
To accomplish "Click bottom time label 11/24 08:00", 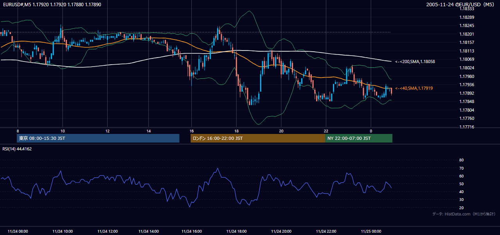I will tap(18, 231).
